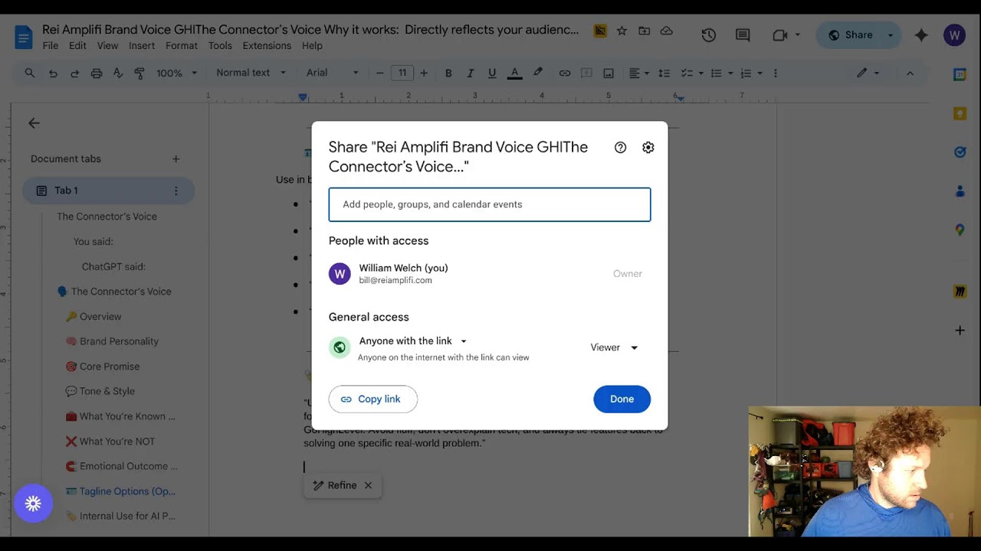981x551 pixels.
Task: Toggle bold formatting
Action: point(448,73)
